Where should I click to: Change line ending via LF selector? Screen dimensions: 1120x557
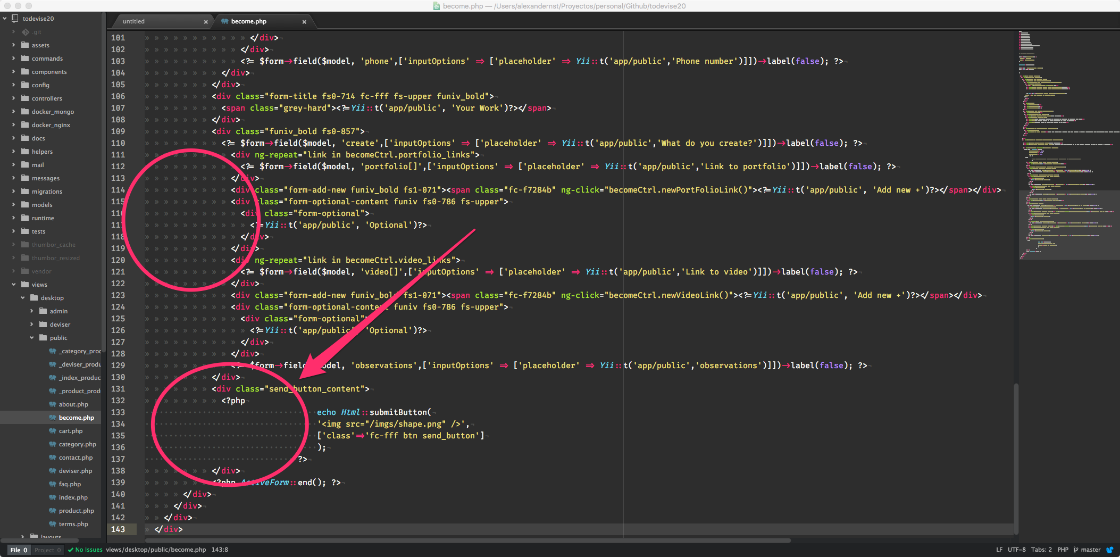[999, 550]
